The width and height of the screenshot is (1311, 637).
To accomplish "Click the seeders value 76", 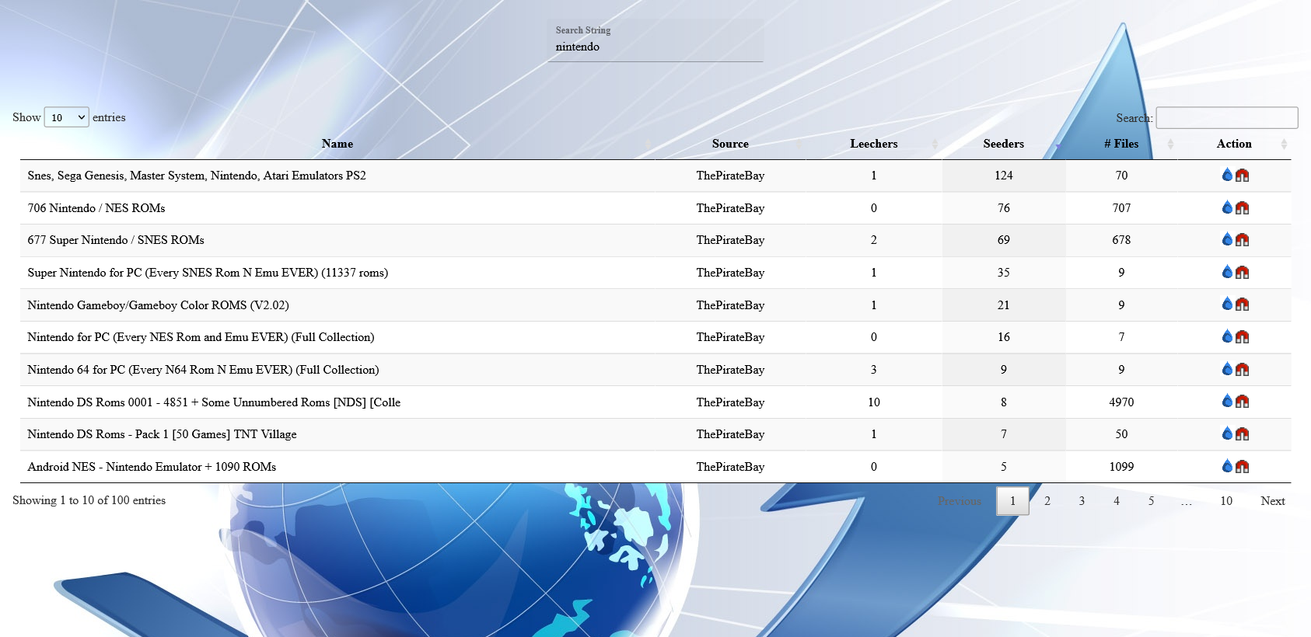I will tap(1004, 208).
